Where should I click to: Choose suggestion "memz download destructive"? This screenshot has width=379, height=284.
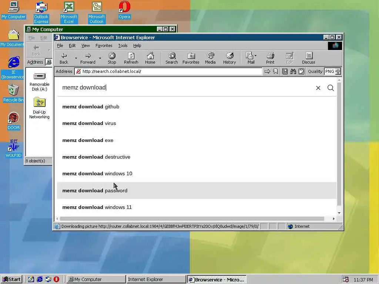tap(197, 157)
